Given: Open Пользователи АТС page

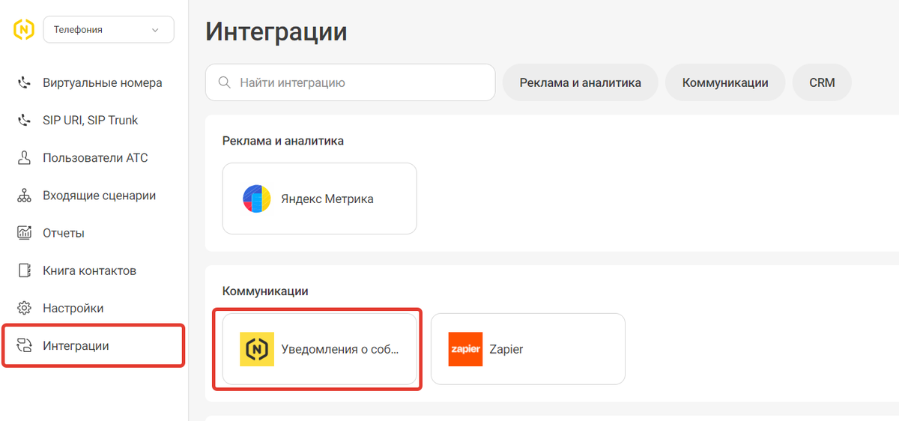Looking at the screenshot, I should coord(95,158).
